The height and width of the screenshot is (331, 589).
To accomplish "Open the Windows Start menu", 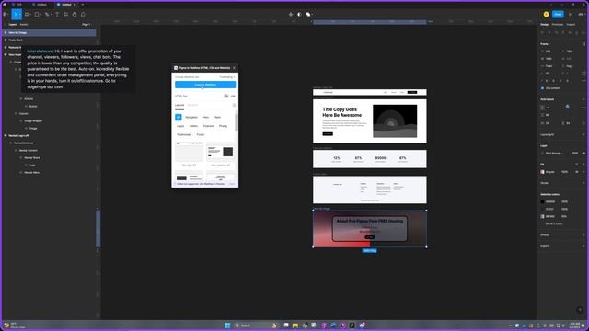I will pyautogui.click(x=227, y=325).
